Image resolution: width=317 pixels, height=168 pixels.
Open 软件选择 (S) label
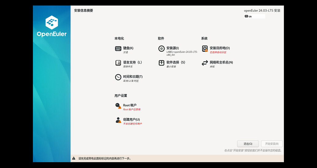pos(176,62)
